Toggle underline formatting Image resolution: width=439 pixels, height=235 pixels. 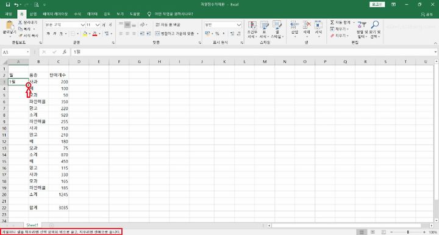[x=60, y=34]
